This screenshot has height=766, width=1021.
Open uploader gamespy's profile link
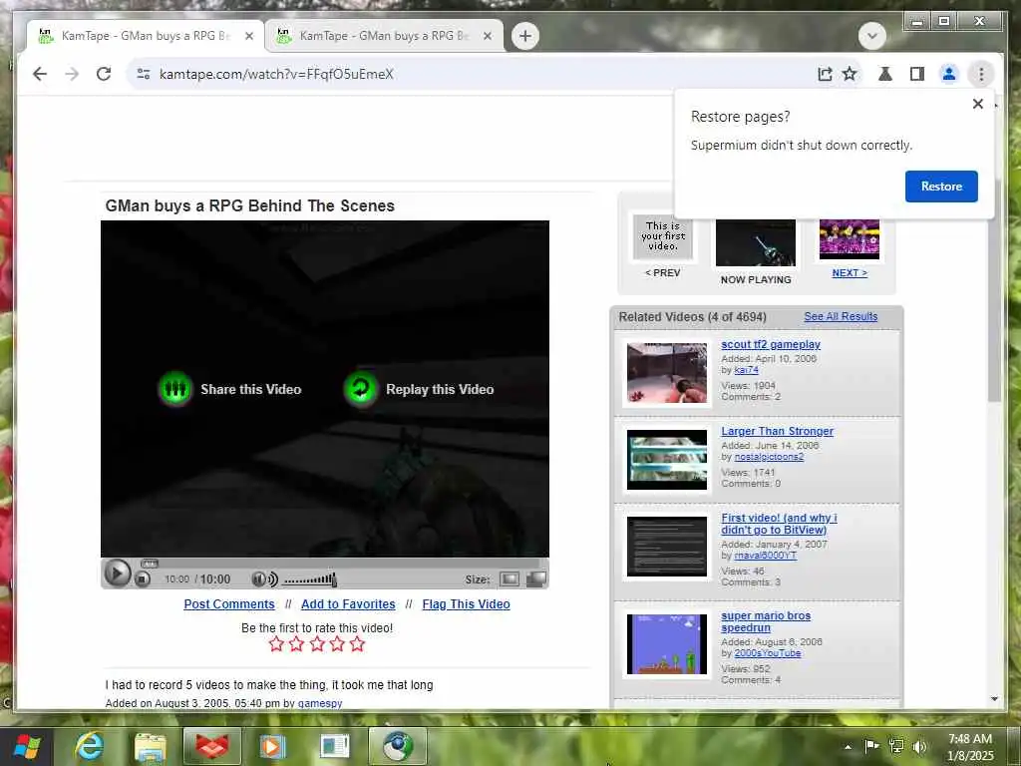click(x=320, y=703)
